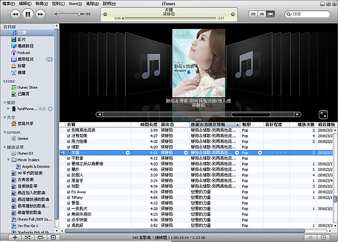This screenshot has width=338, height=242.
Task: Switch to list view
Action: 253,14
